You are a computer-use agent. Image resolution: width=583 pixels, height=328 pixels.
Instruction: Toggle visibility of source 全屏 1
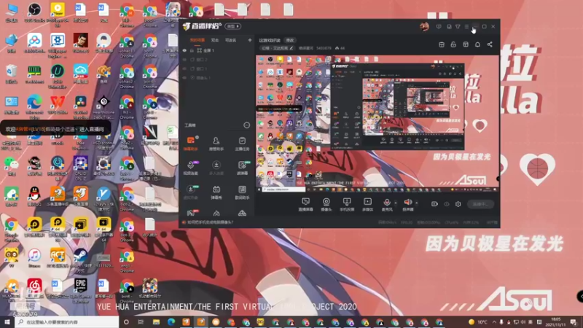[x=184, y=50]
